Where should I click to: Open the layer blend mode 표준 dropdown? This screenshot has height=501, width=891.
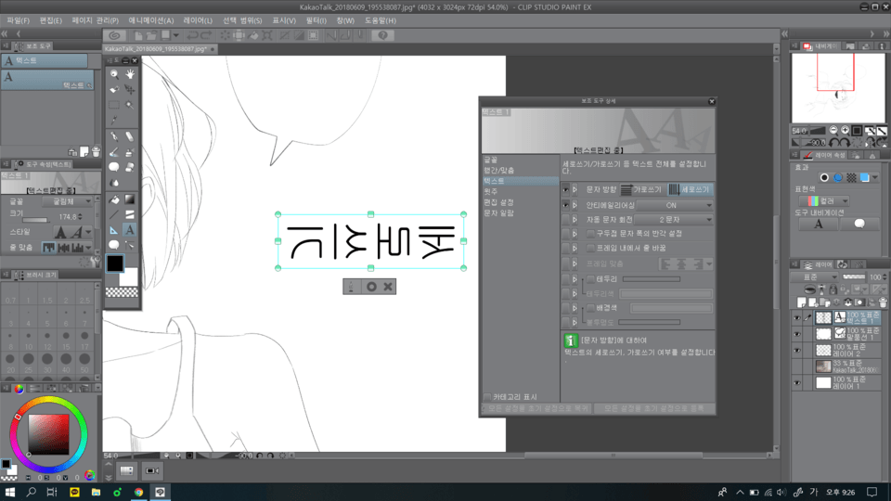(x=815, y=277)
